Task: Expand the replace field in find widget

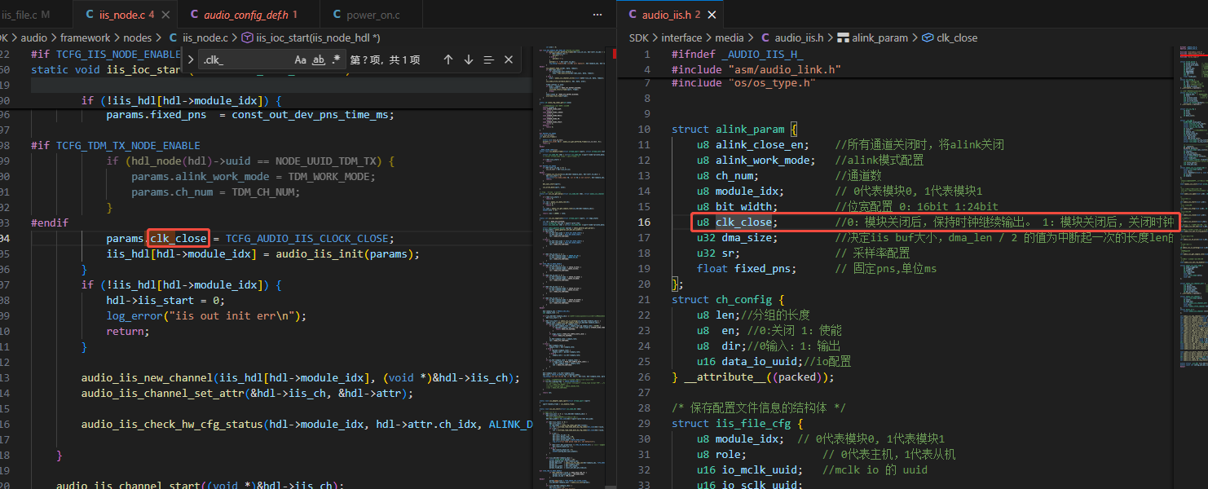Action: (190, 59)
